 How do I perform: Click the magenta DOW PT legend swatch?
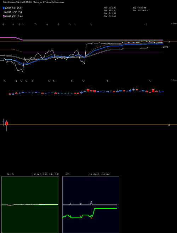coord(4,17)
